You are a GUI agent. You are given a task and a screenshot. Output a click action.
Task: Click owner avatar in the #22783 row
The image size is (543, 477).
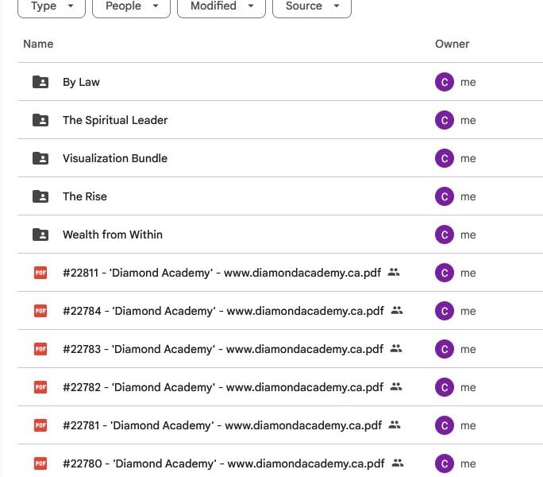click(445, 349)
